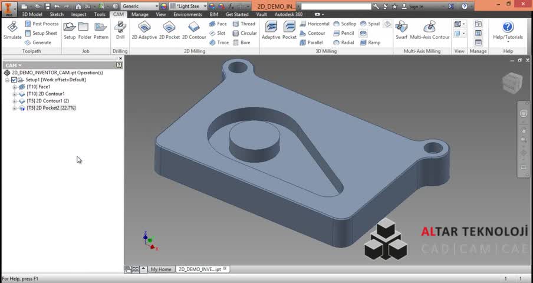Choose the Multi-Axis Contour strategy

click(430, 30)
